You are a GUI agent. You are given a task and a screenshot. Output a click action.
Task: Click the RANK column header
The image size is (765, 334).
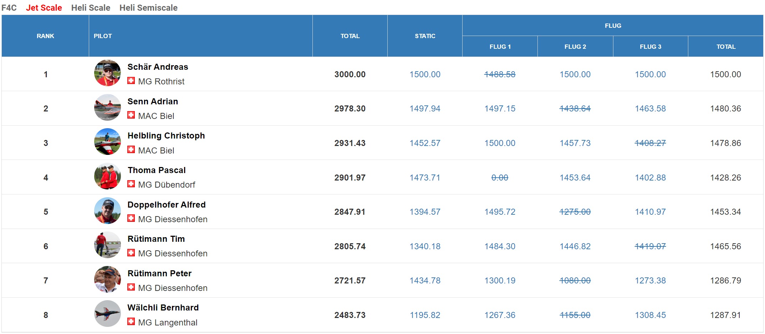(45, 36)
